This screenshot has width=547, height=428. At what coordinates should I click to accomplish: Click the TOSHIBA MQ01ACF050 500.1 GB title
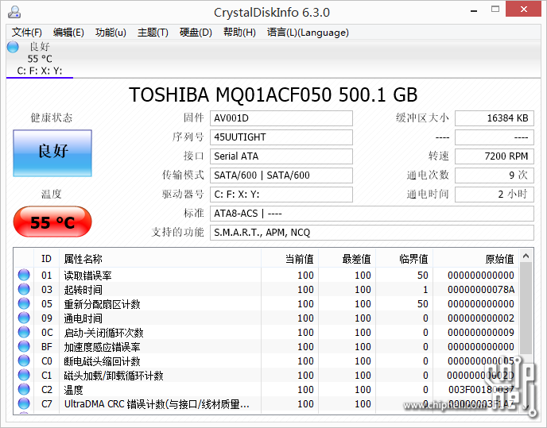click(273, 94)
